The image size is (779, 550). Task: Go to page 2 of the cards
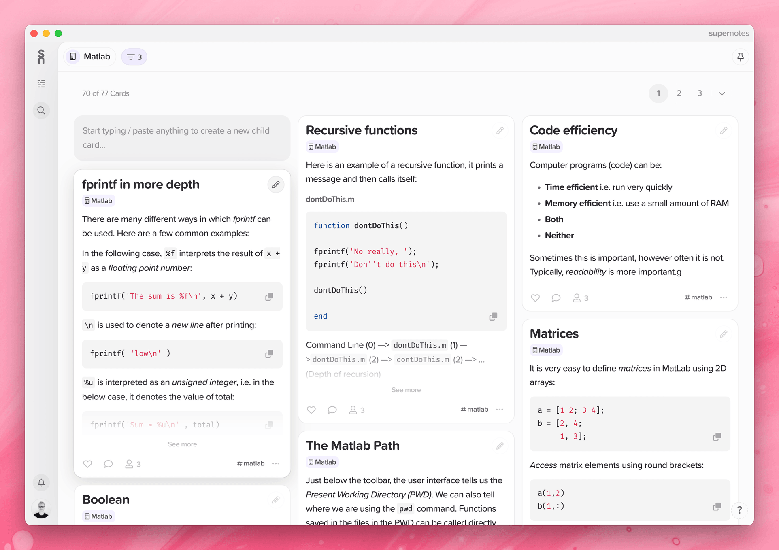(x=679, y=93)
